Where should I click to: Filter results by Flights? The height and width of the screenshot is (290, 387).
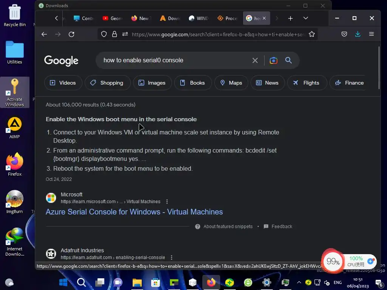pos(307,83)
